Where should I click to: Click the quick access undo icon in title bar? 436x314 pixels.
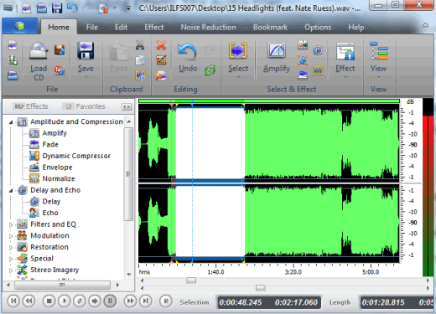(72, 8)
